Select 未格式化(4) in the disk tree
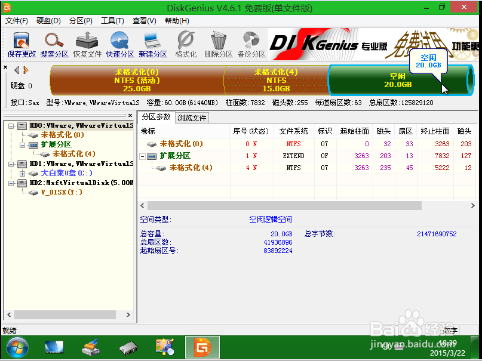 (74, 154)
